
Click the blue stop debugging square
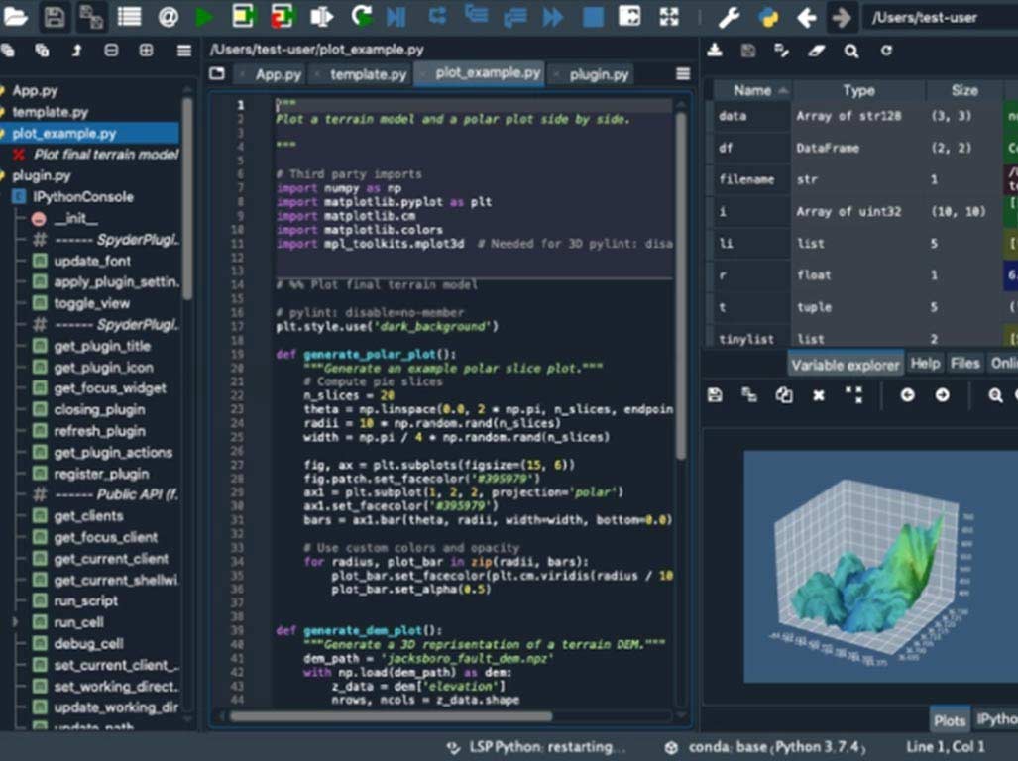592,17
